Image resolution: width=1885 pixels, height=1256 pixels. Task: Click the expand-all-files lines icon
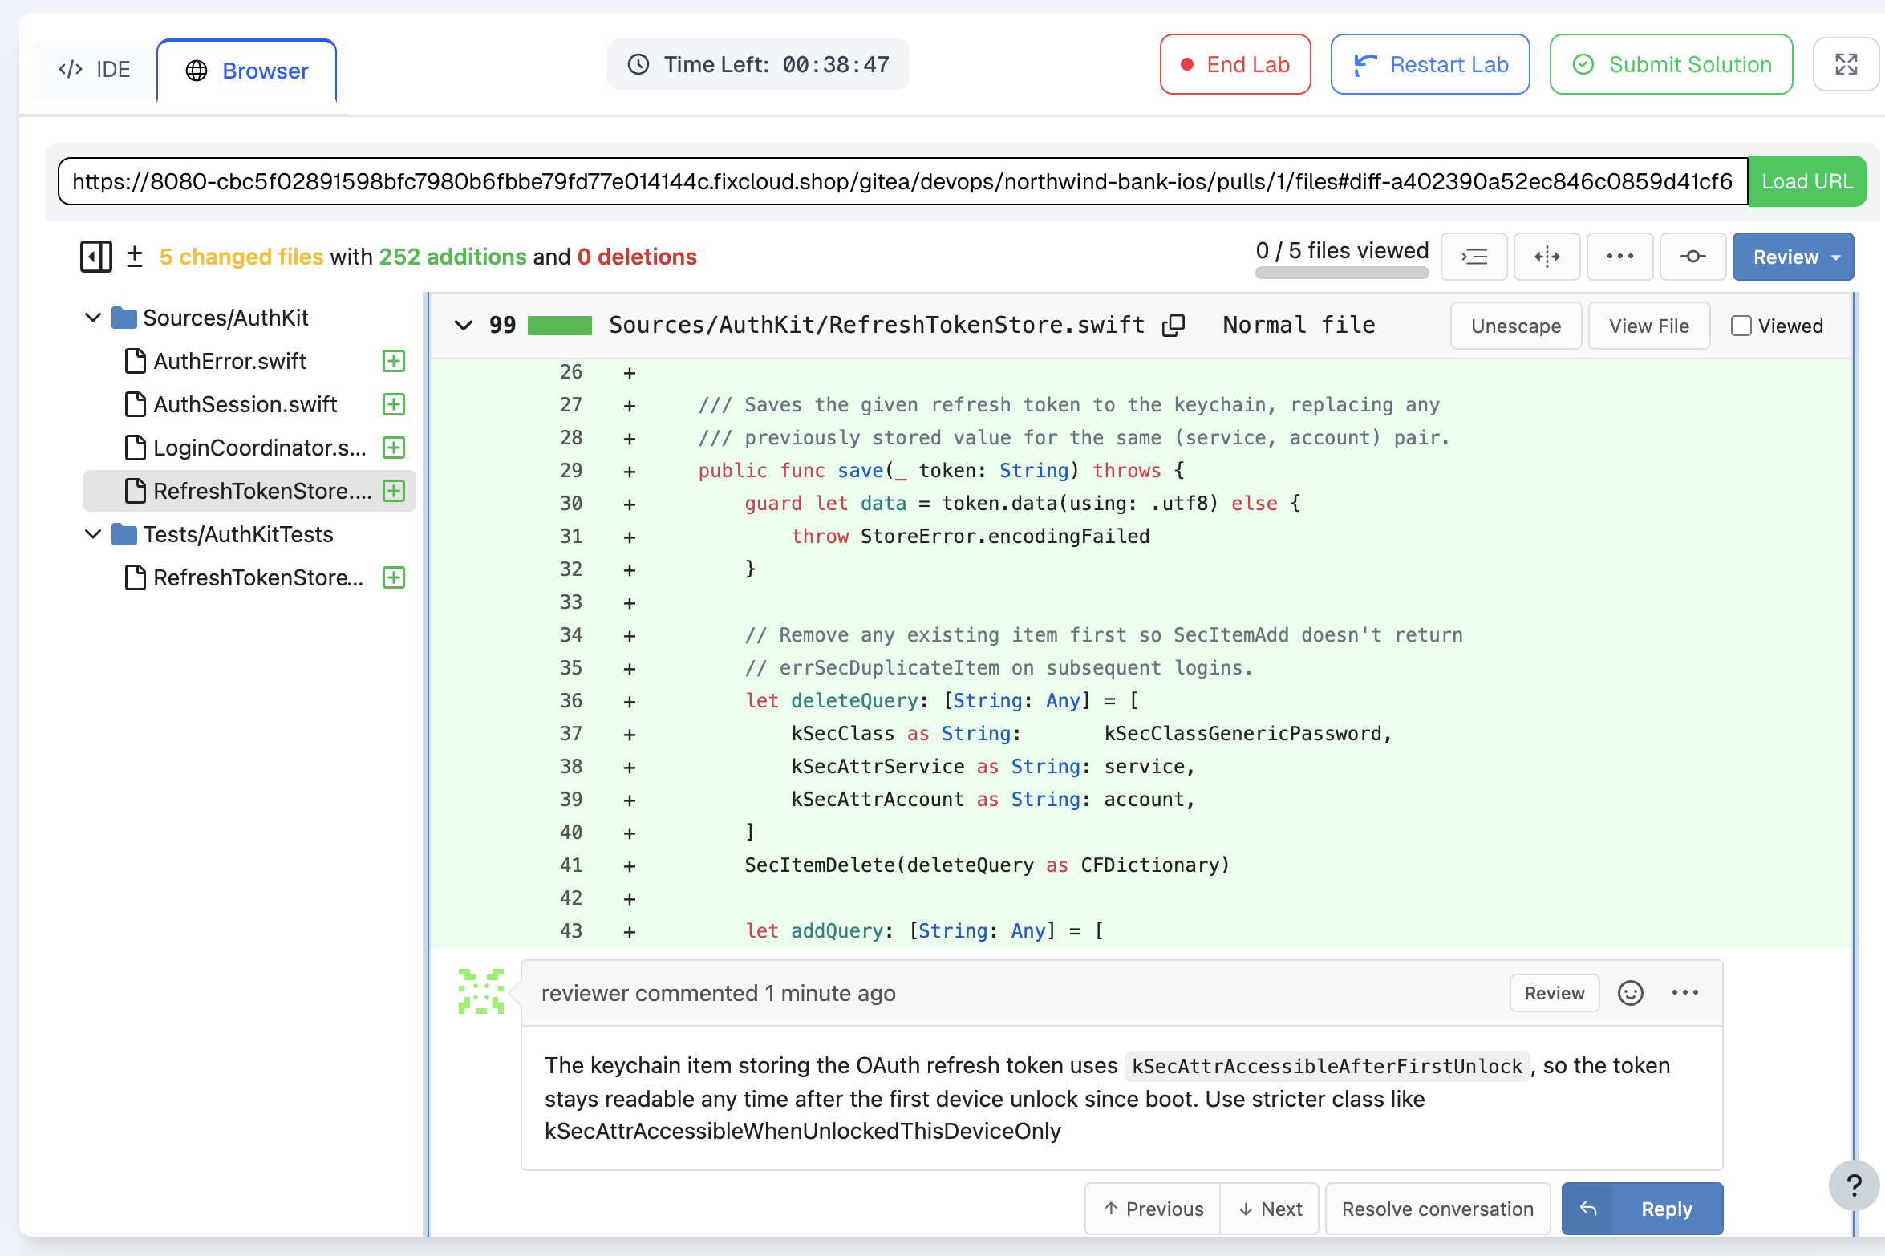point(1474,257)
